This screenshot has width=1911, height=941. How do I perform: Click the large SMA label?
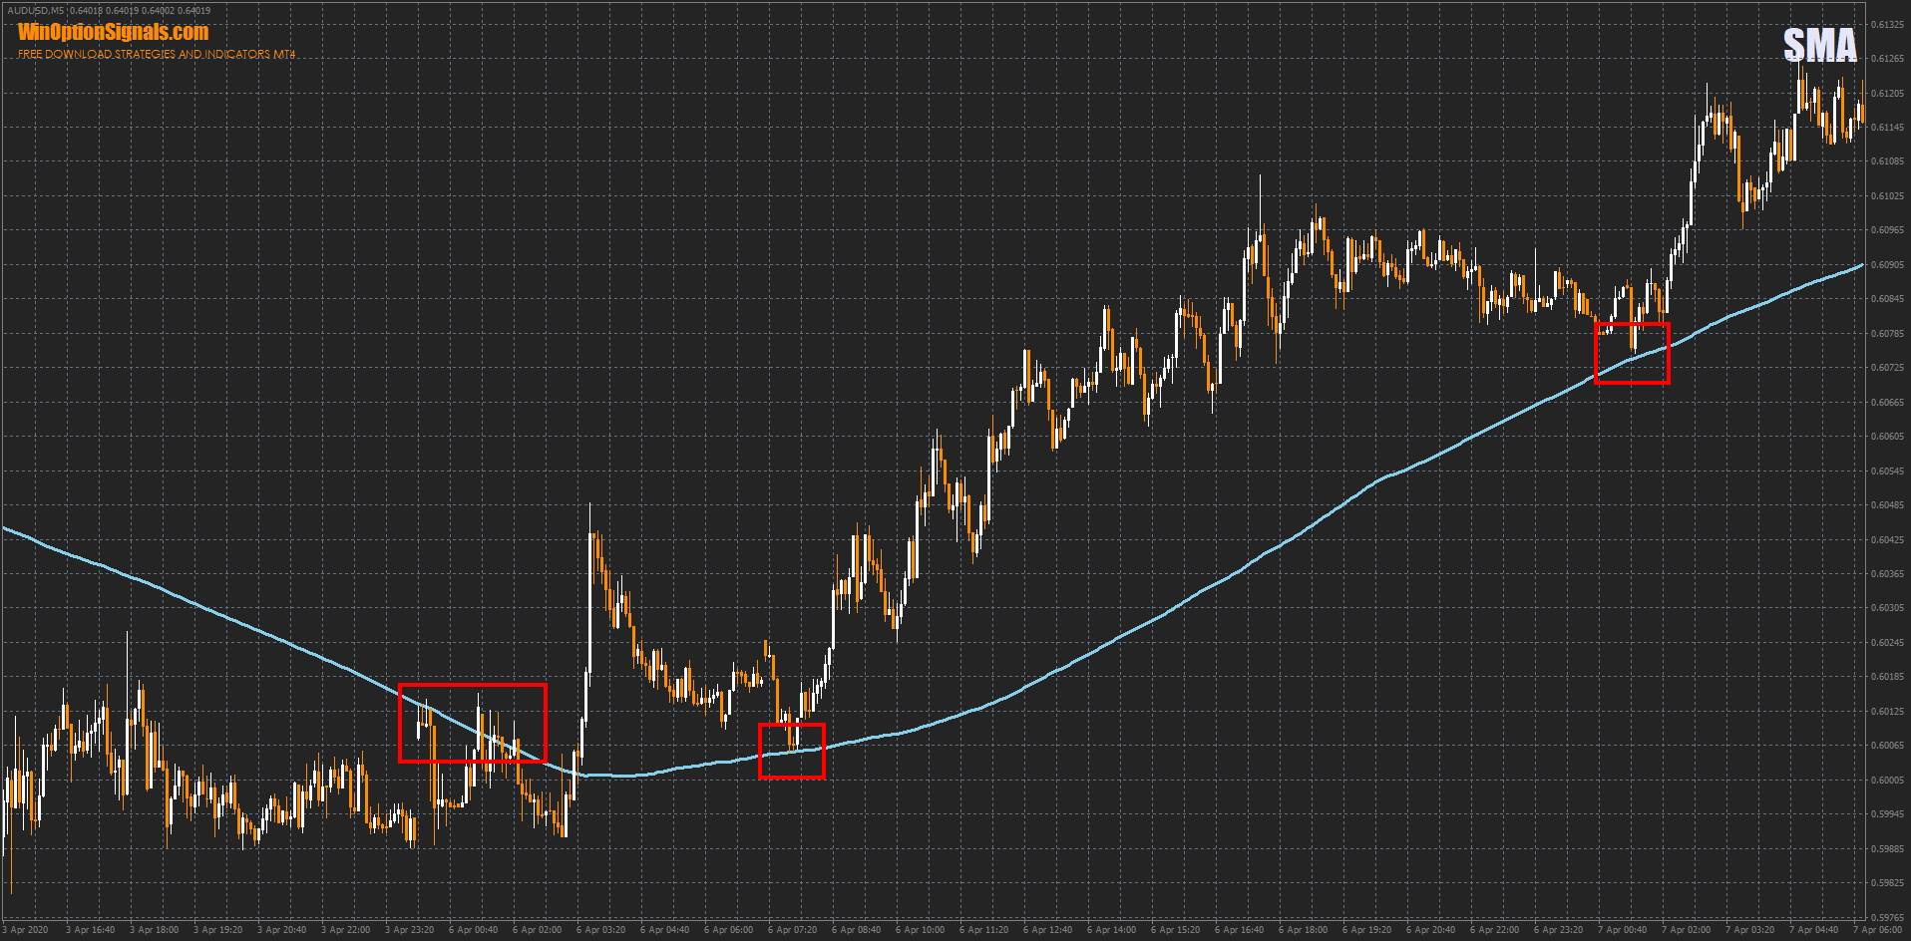tap(1819, 46)
